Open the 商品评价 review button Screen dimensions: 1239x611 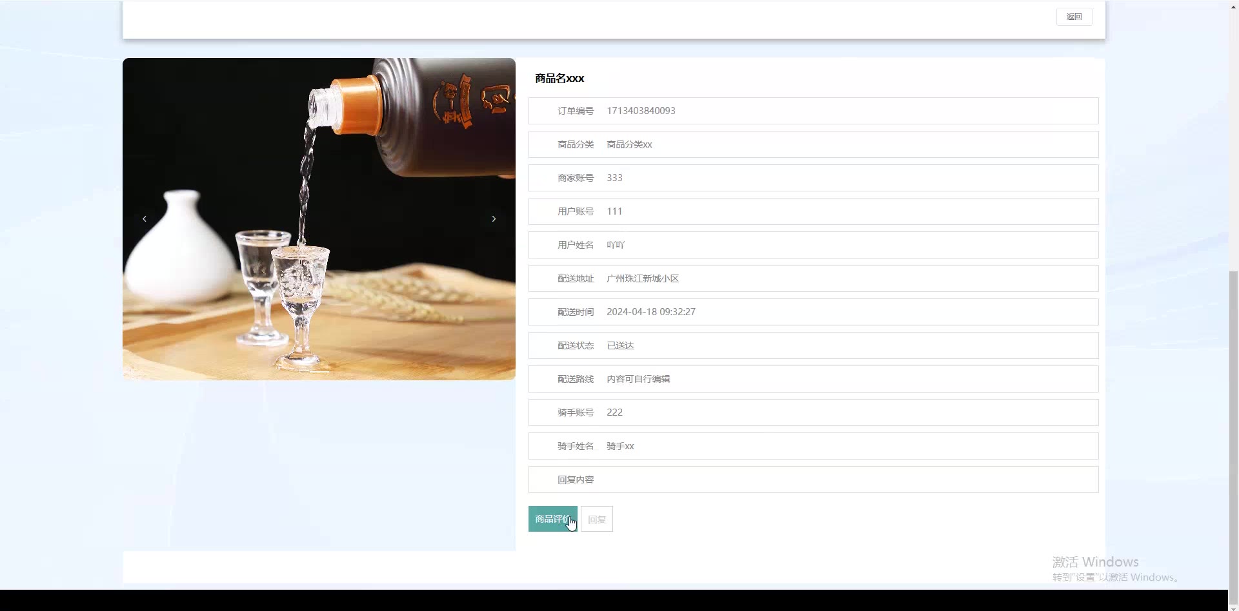(x=553, y=519)
